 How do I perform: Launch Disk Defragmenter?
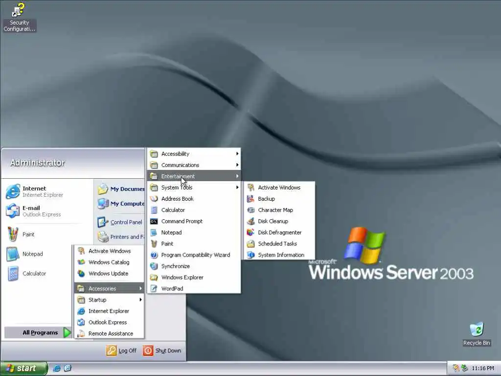tap(279, 232)
